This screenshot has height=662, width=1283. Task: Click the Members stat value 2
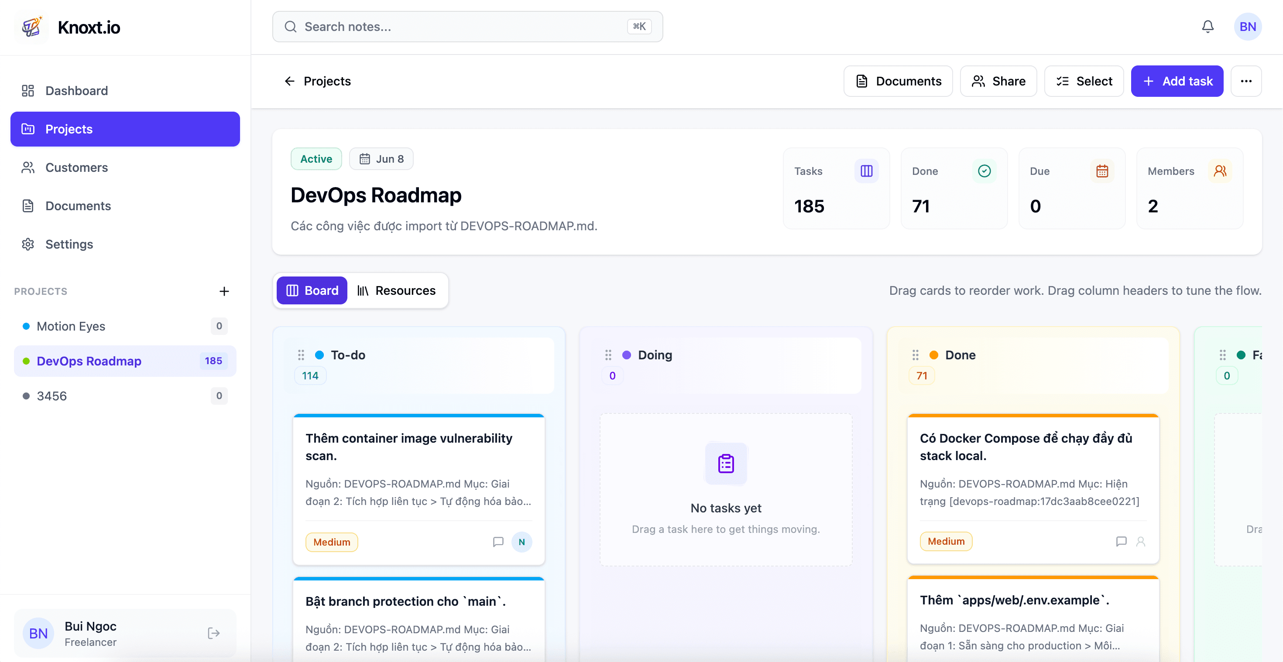1153,206
